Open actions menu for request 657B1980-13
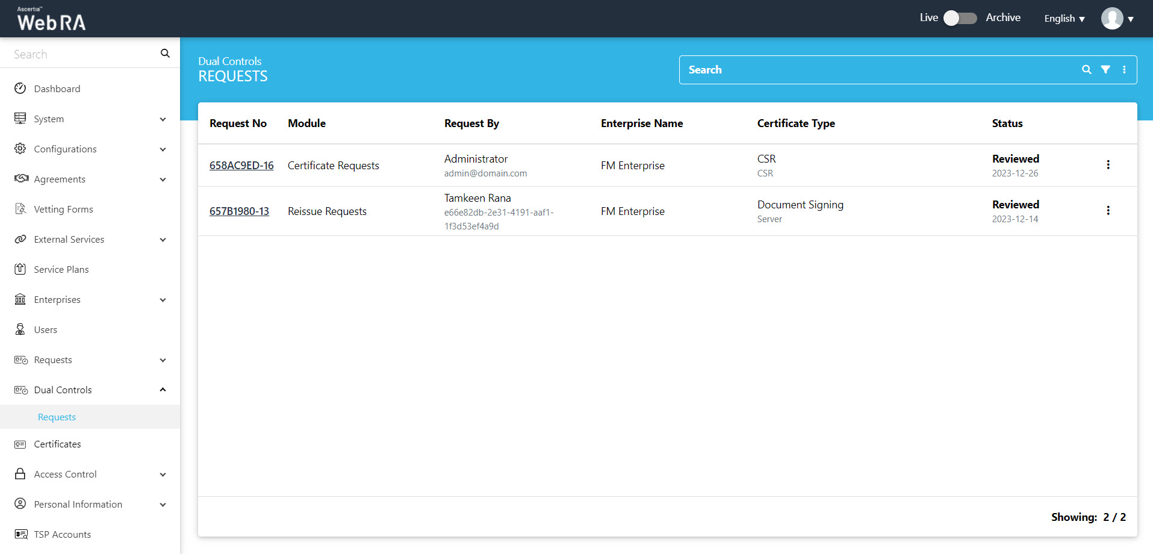 [1108, 211]
